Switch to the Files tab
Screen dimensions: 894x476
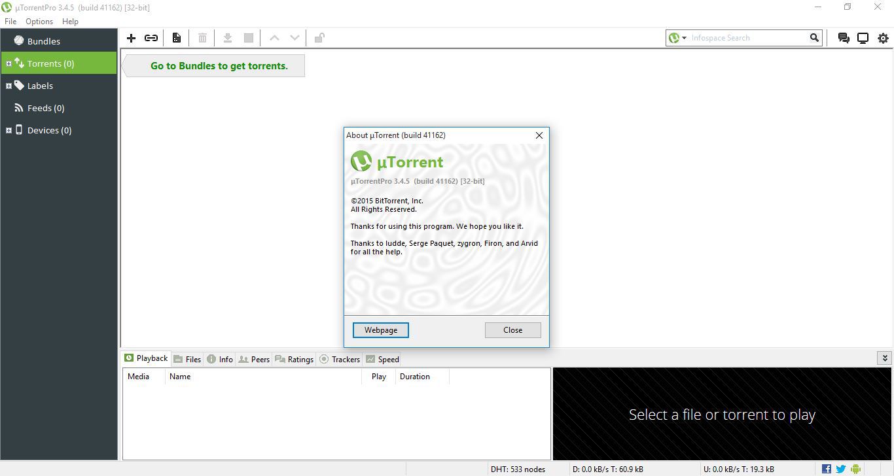tap(187, 359)
